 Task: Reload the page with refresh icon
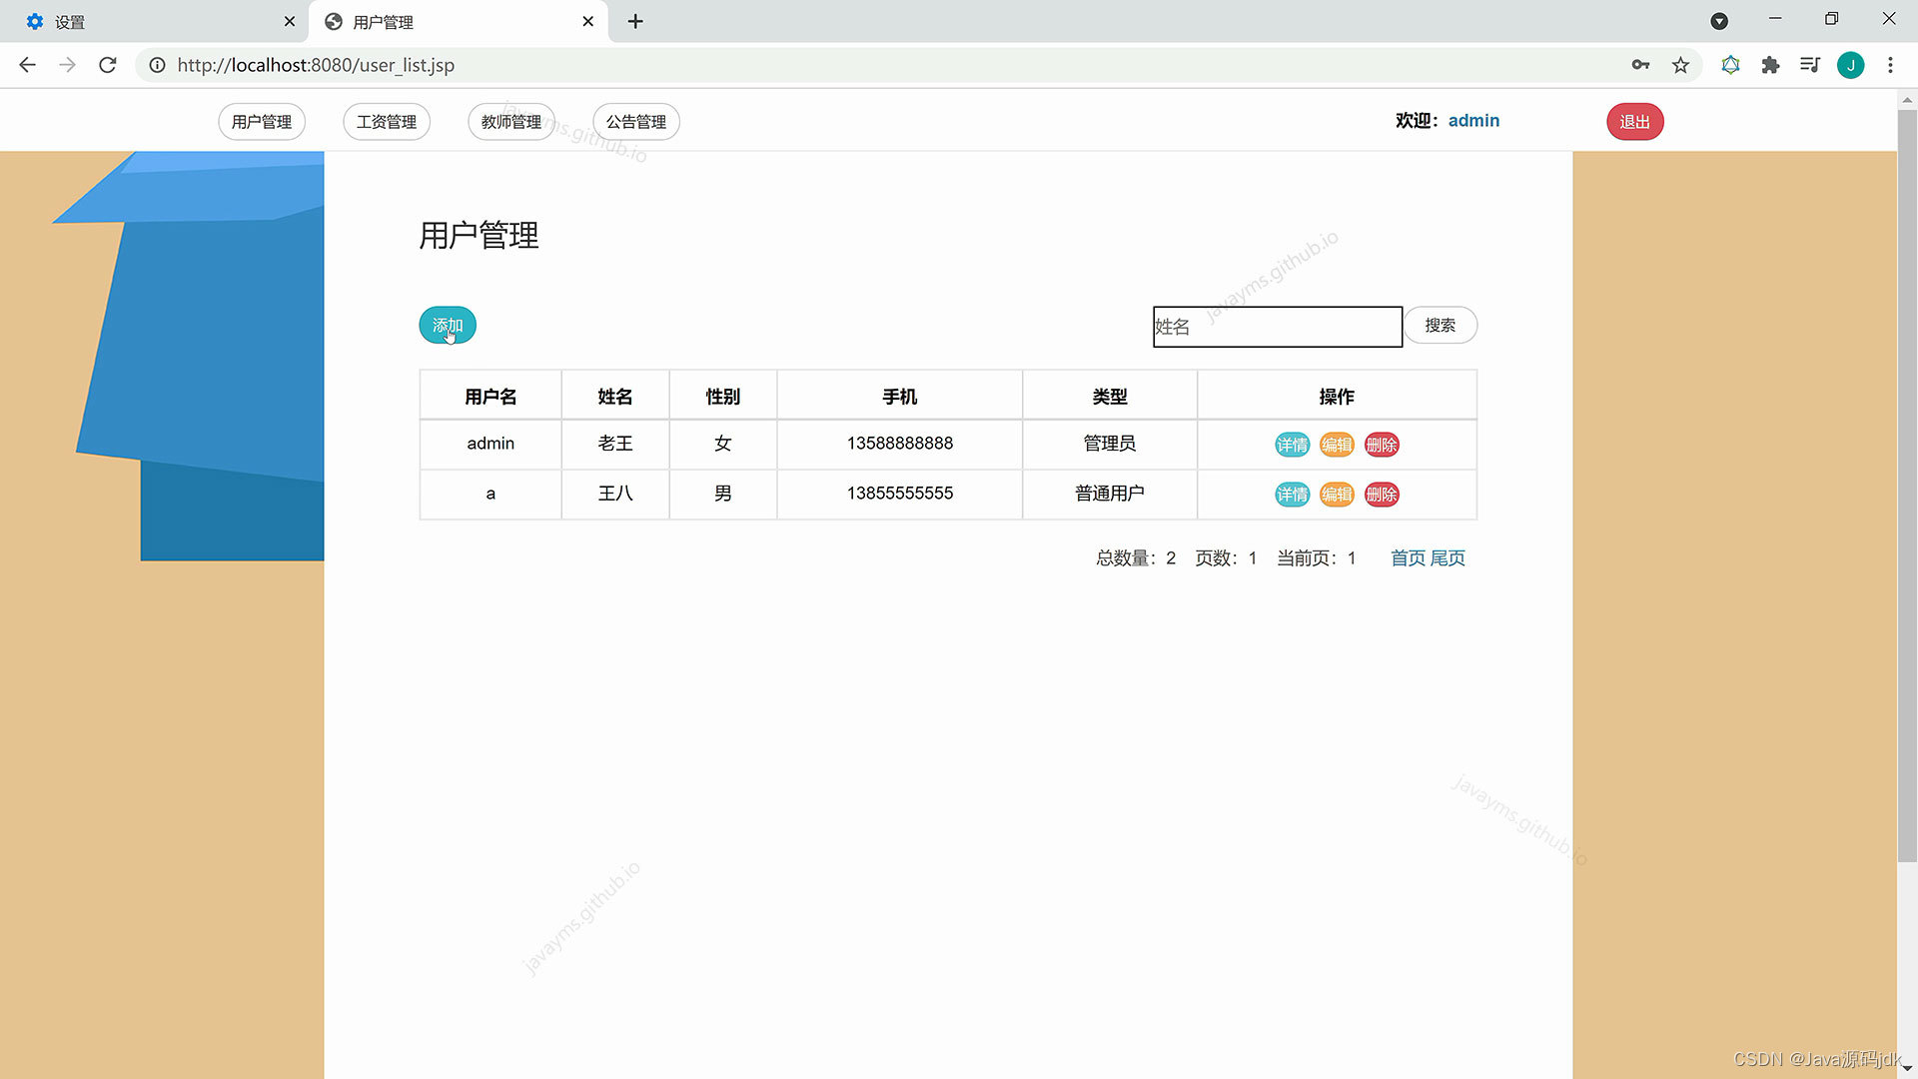click(108, 65)
